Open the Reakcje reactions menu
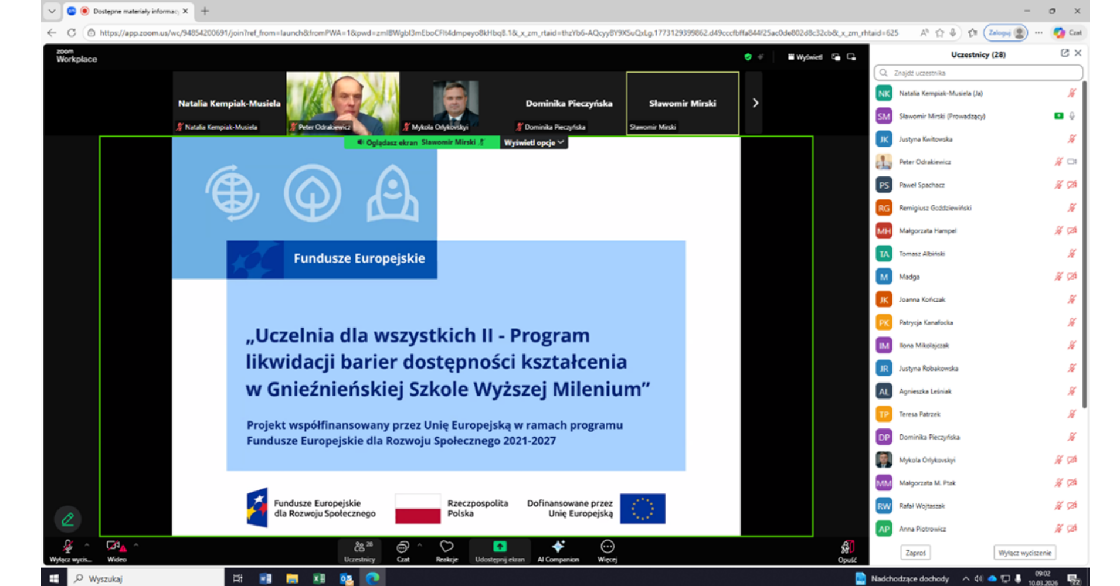1120x586 pixels. (x=446, y=550)
